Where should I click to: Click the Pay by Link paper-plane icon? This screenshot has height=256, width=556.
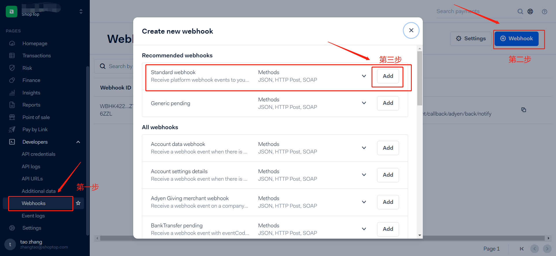point(12,129)
